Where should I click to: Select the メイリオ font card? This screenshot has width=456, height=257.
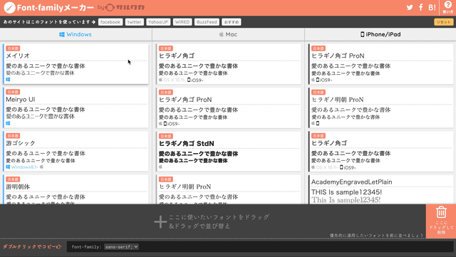point(76,64)
